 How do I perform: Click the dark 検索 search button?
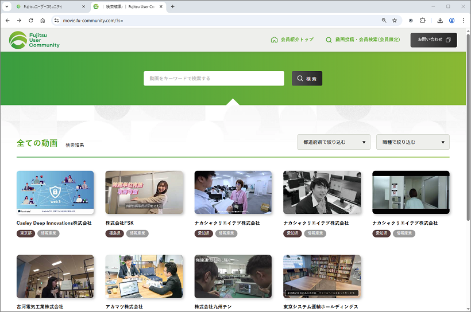pyautogui.click(x=307, y=79)
